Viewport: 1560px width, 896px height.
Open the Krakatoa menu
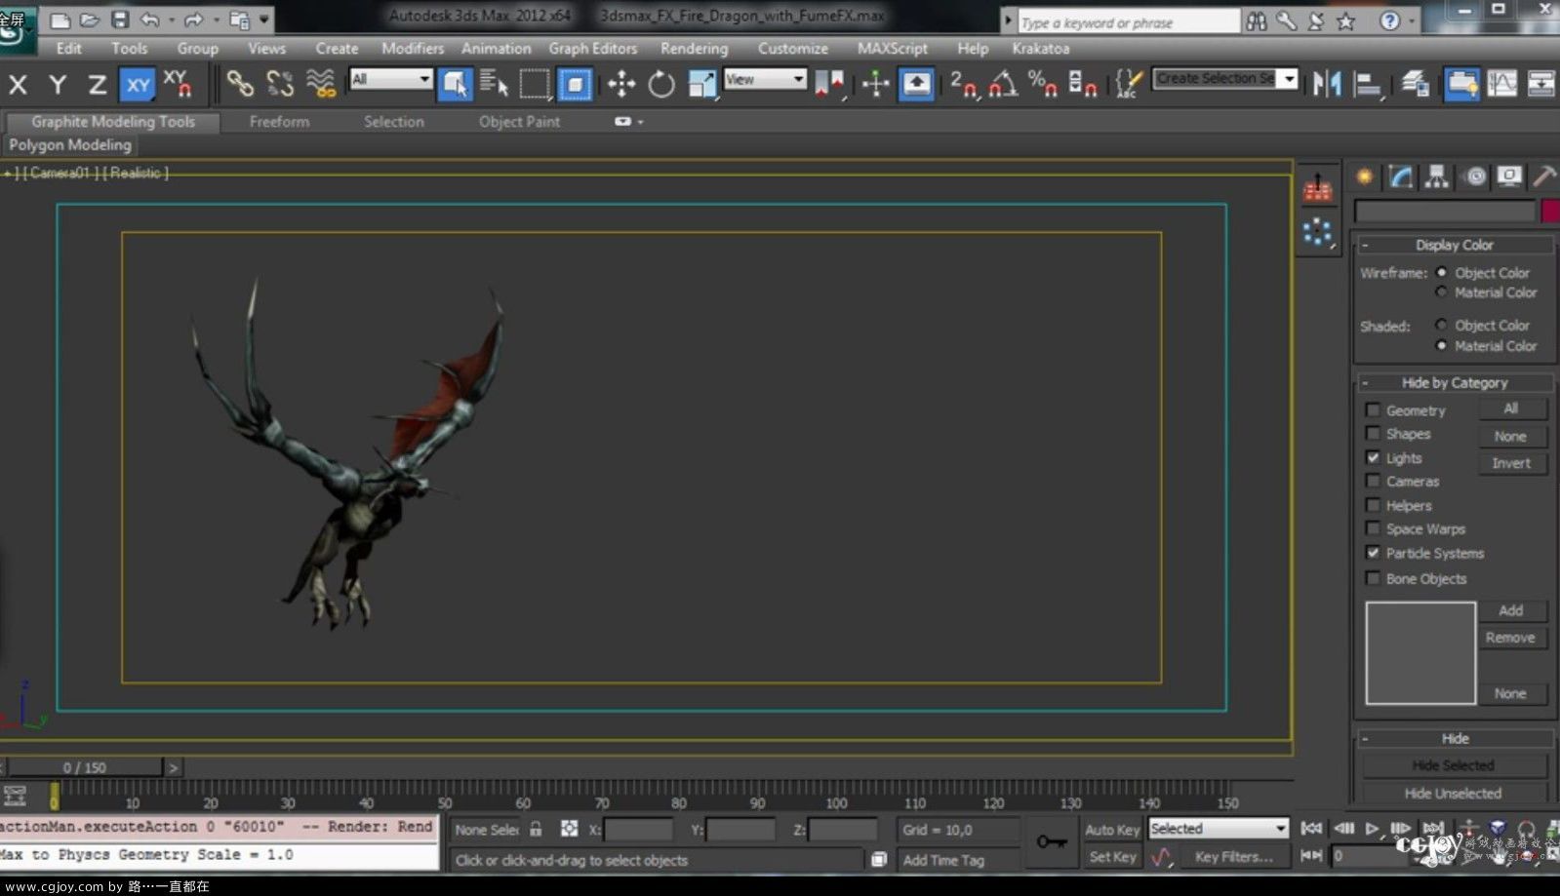(1041, 48)
